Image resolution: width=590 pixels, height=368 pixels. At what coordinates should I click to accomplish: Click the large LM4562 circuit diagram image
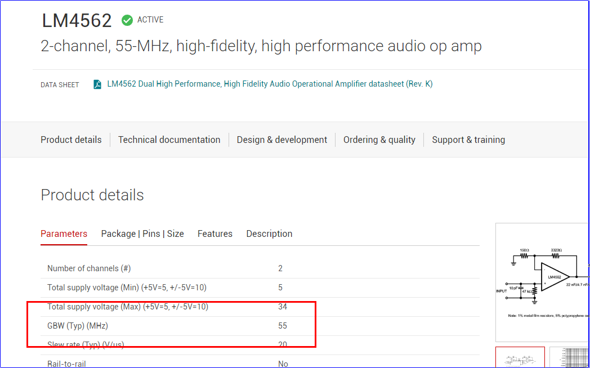pos(543,282)
